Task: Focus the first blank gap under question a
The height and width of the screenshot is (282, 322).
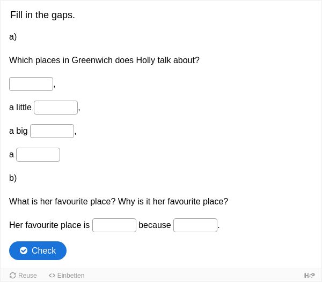Action: (x=31, y=84)
